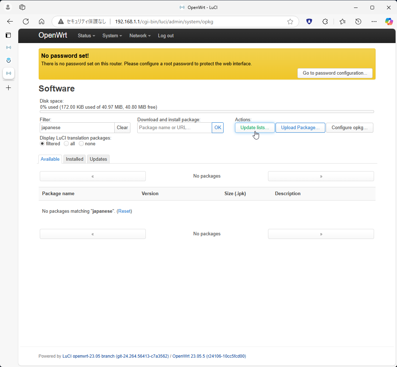The height and width of the screenshot is (367, 397).
Task: Switch to the Installed tab
Action: (x=74, y=159)
